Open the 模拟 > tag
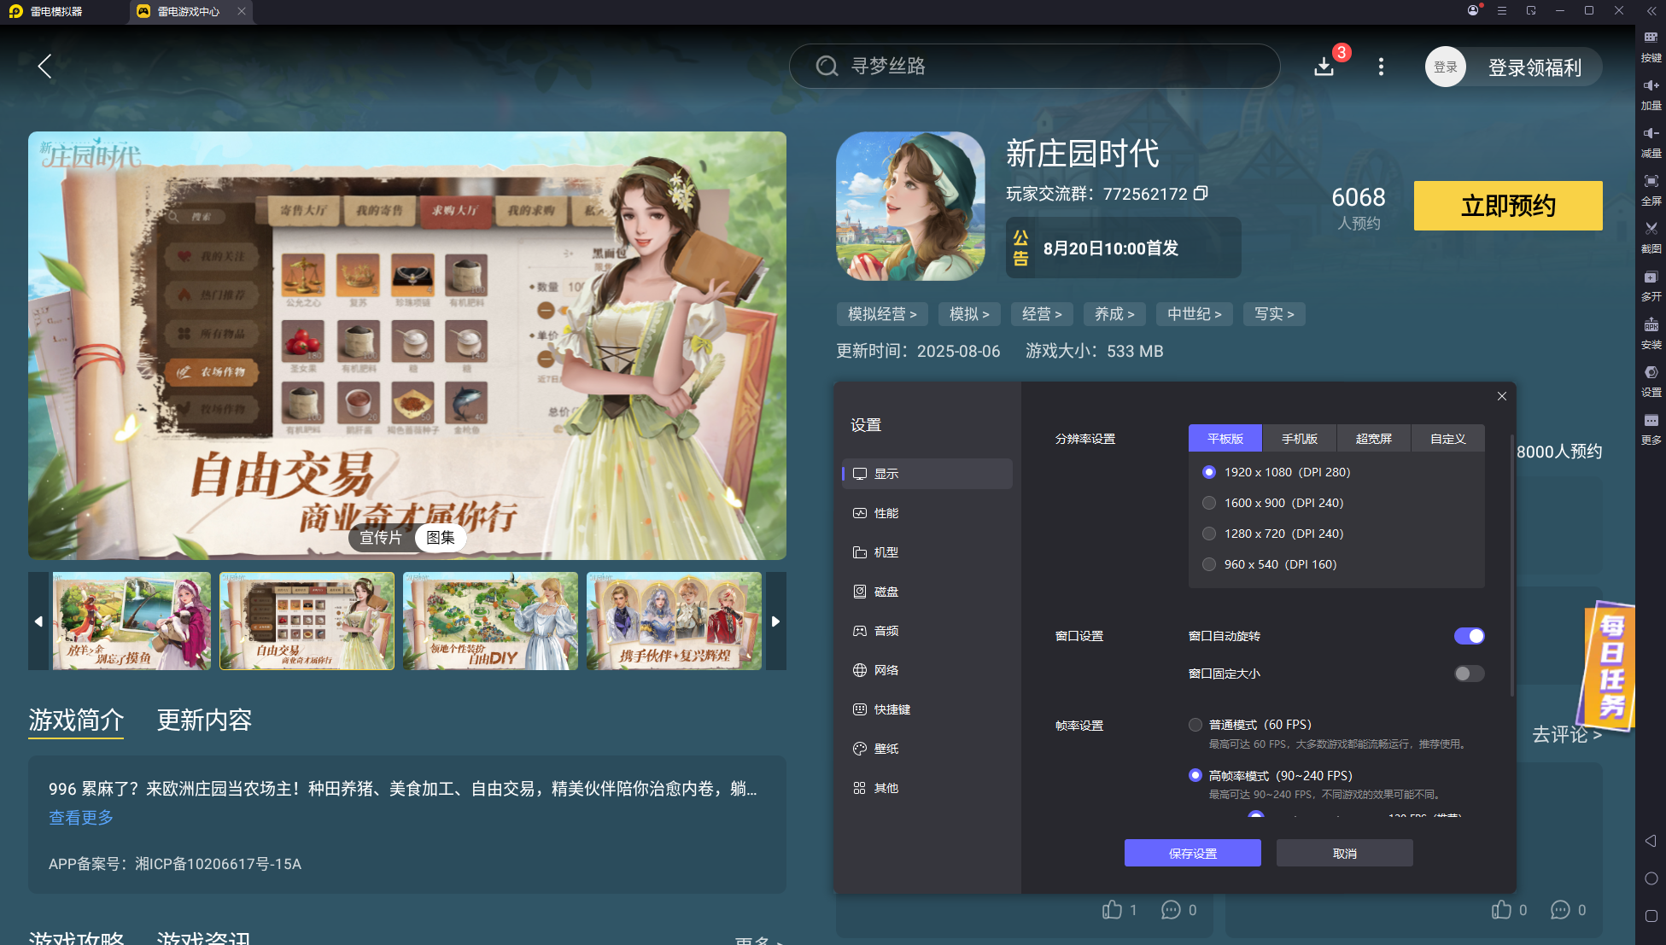The height and width of the screenshot is (945, 1666). (969, 314)
